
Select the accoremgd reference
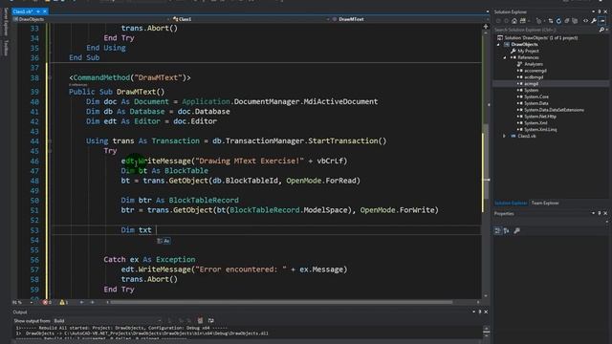[x=535, y=71]
